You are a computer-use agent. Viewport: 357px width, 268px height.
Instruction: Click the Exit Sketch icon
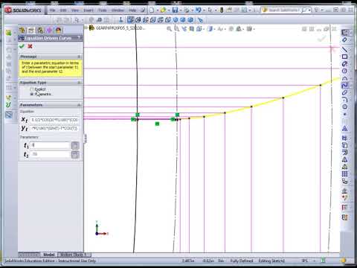click(x=345, y=33)
